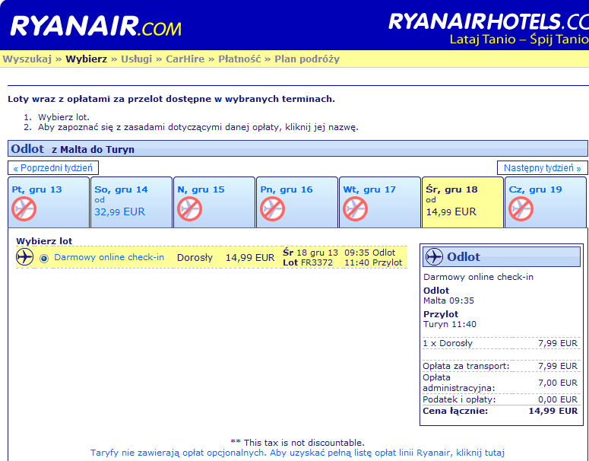Click the Ryanair.com logo
The width and height of the screenshot is (589, 461).
tap(96, 26)
